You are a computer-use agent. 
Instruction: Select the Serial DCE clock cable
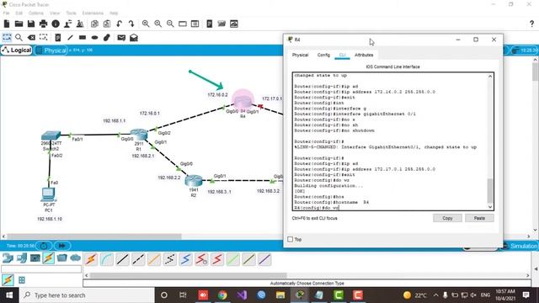tap(201, 259)
